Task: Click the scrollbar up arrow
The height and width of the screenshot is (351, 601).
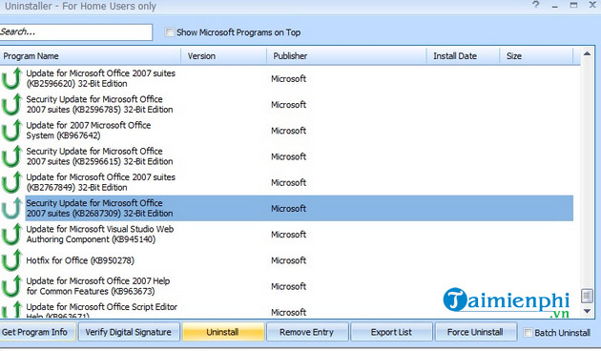Action: click(587, 54)
